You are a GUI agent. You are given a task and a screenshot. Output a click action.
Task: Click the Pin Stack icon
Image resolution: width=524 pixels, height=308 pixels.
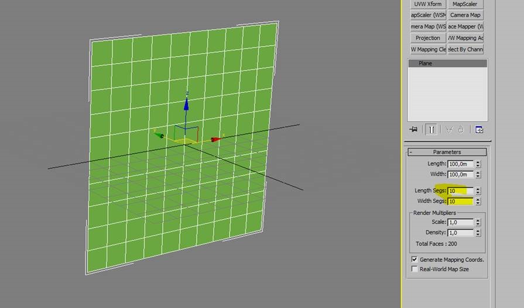(x=415, y=130)
